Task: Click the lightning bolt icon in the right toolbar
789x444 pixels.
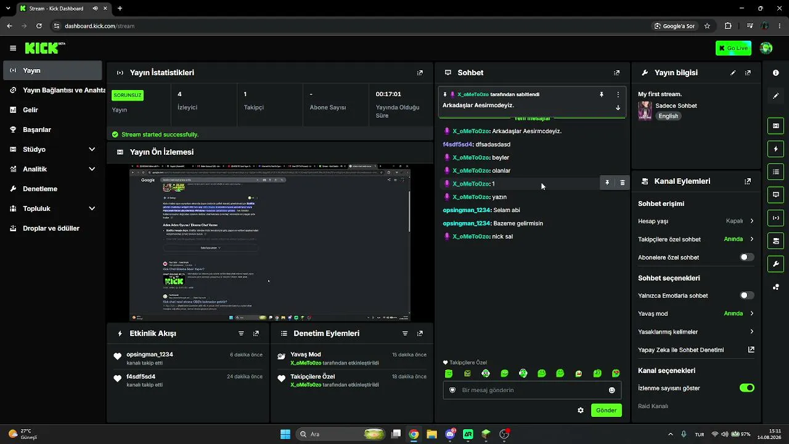Action: pos(776,149)
